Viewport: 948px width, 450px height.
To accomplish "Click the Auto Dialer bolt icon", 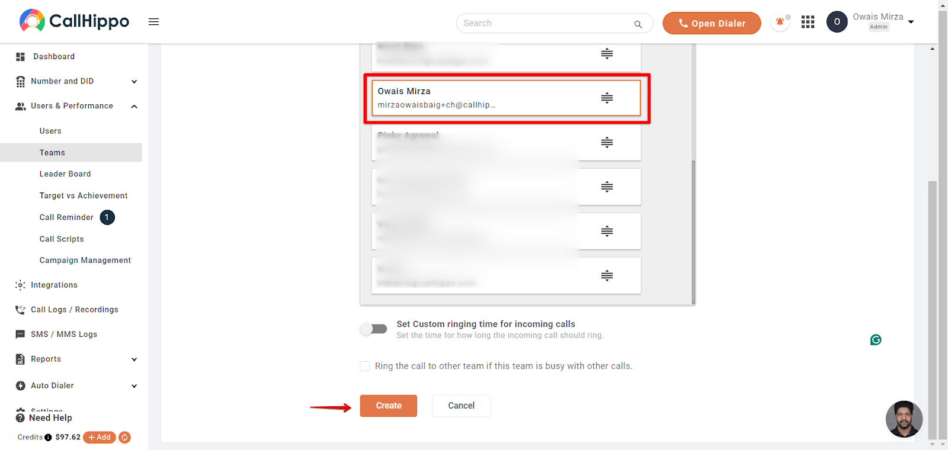I will (x=21, y=386).
